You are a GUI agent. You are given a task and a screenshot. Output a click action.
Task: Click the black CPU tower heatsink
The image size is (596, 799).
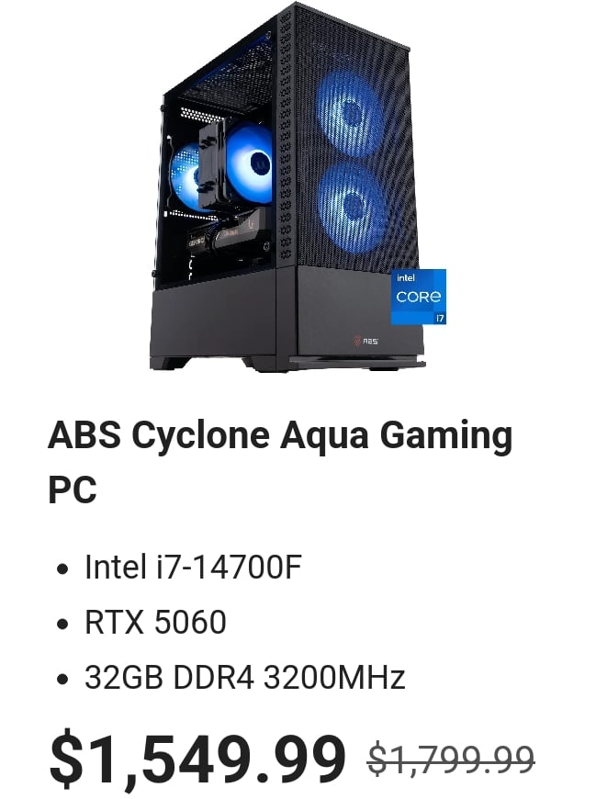click(x=212, y=160)
